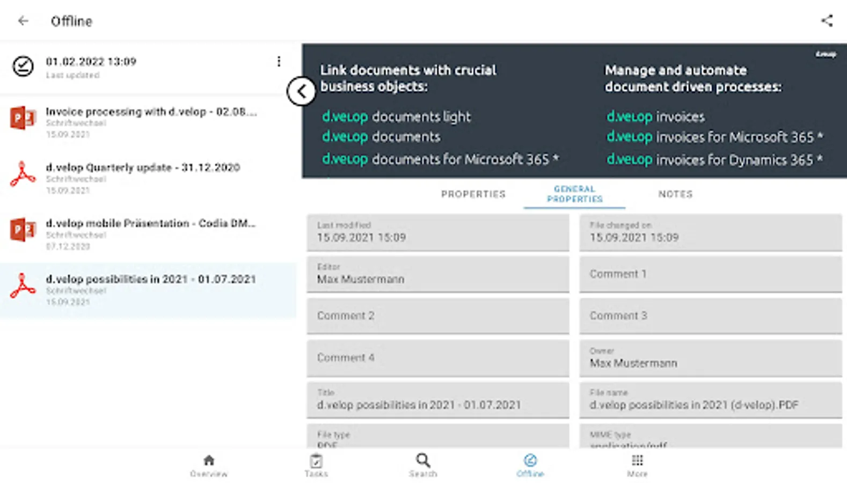Click PowerPoint icon of mobile Präsentation document
The height and width of the screenshot is (483, 847).
coord(23,230)
